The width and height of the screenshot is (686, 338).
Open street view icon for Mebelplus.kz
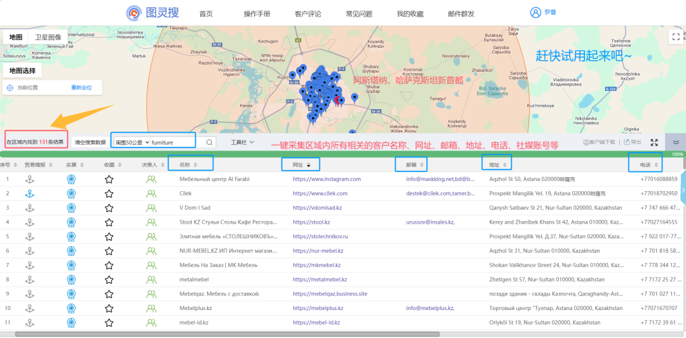pyautogui.click(x=71, y=308)
